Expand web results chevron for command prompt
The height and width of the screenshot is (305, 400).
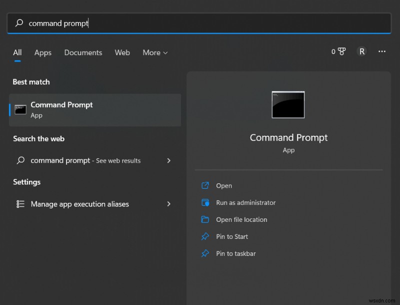click(168, 160)
